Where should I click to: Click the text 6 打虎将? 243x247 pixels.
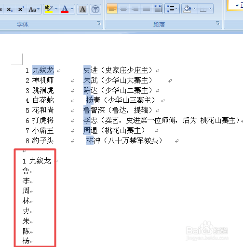tap(40, 121)
